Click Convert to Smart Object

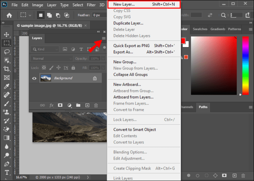[134, 129]
